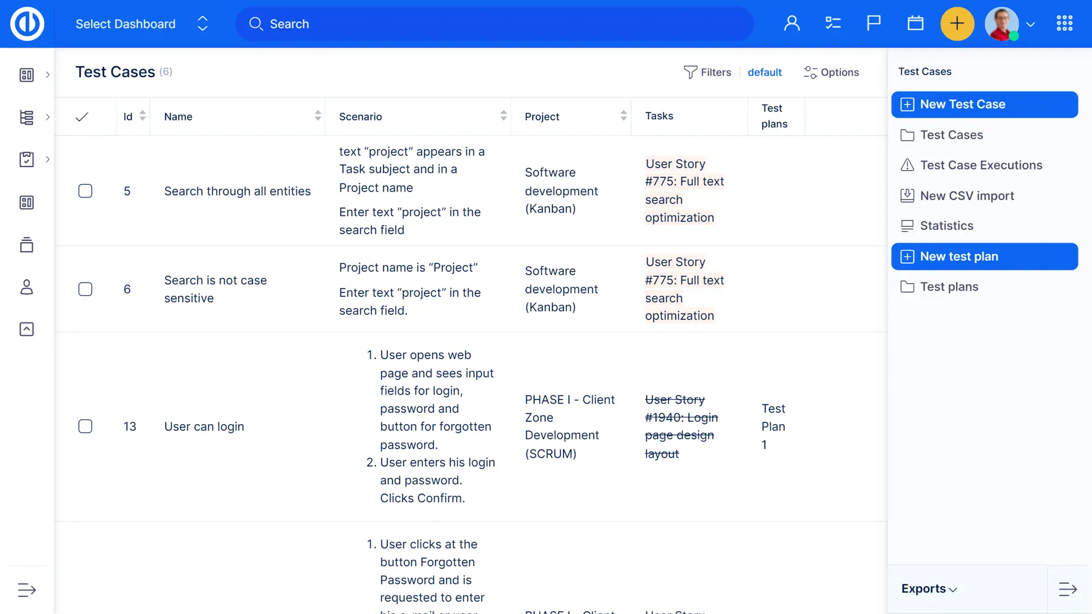
Task: Click the person icon in left sidebar
Action: pos(27,287)
